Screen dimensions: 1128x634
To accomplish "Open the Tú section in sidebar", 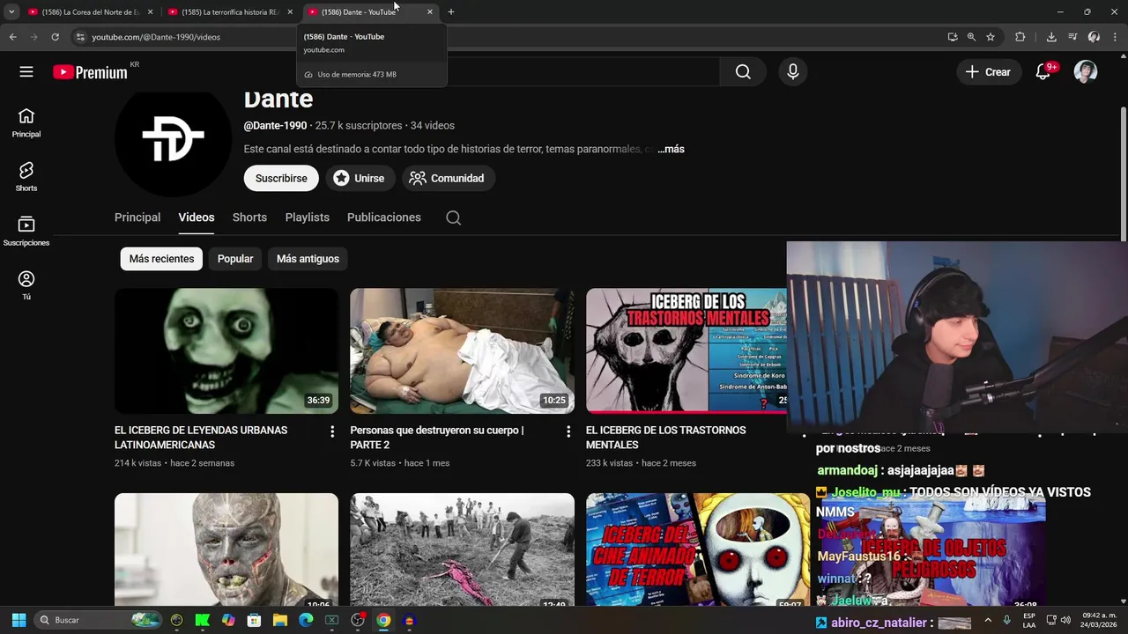I will (x=26, y=285).
